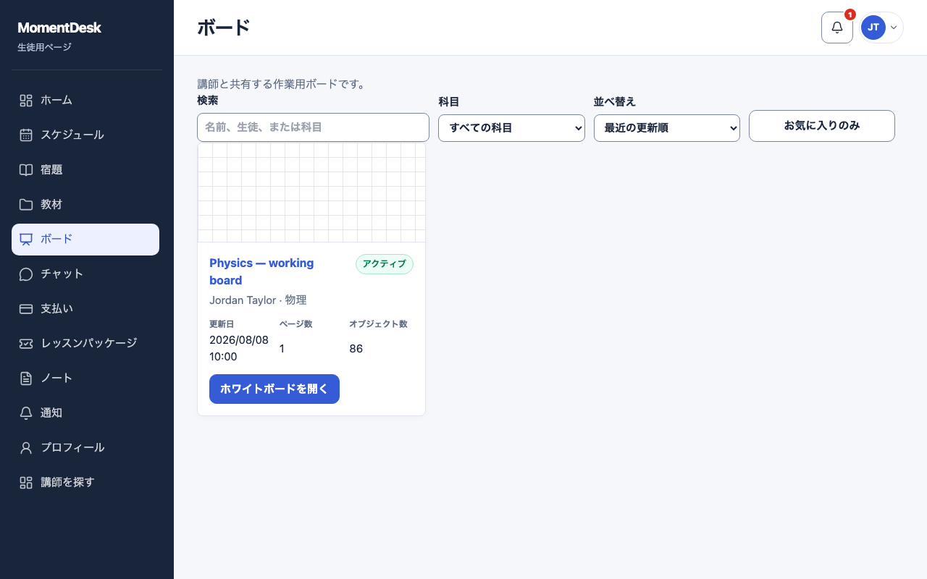Click the アクティブ status badge
Image resolution: width=927 pixels, height=579 pixels.
(x=385, y=264)
